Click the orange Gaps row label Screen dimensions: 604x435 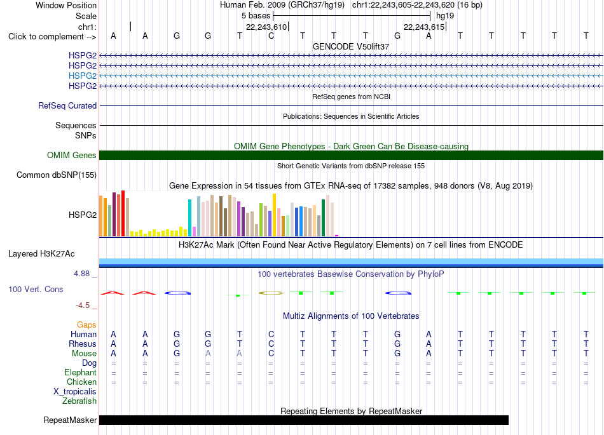point(86,325)
